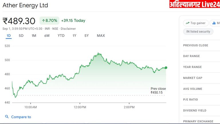
Task: Click the green end-point dot on the chart
Action: [x=166, y=68]
